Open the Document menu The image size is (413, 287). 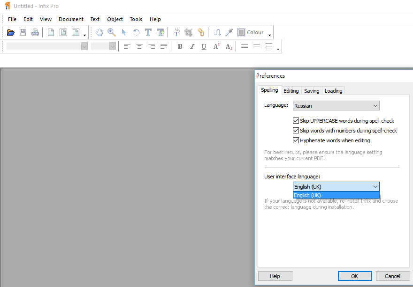click(x=71, y=19)
